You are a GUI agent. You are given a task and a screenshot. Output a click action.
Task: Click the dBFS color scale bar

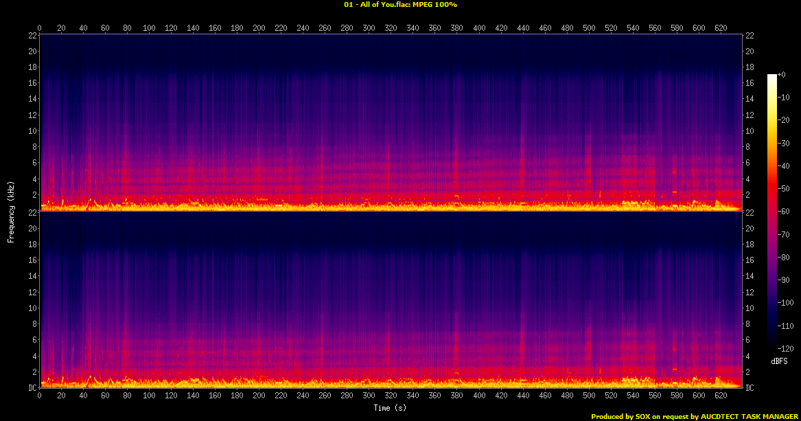pos(772,214)
